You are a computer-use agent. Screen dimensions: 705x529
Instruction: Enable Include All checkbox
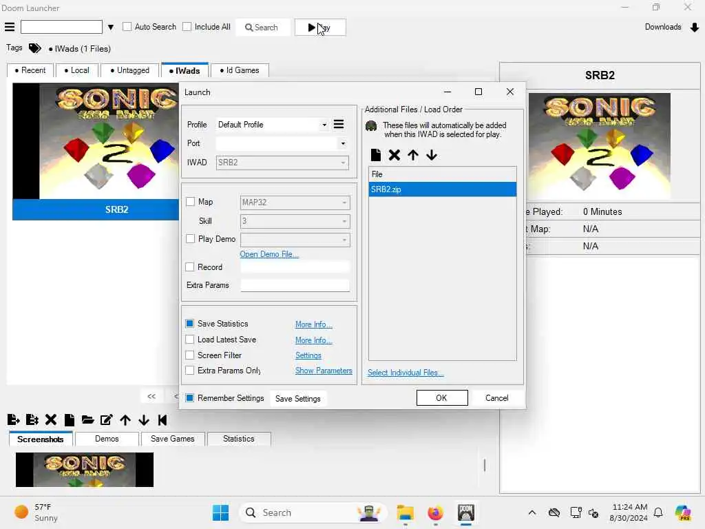tap(187, 27)
